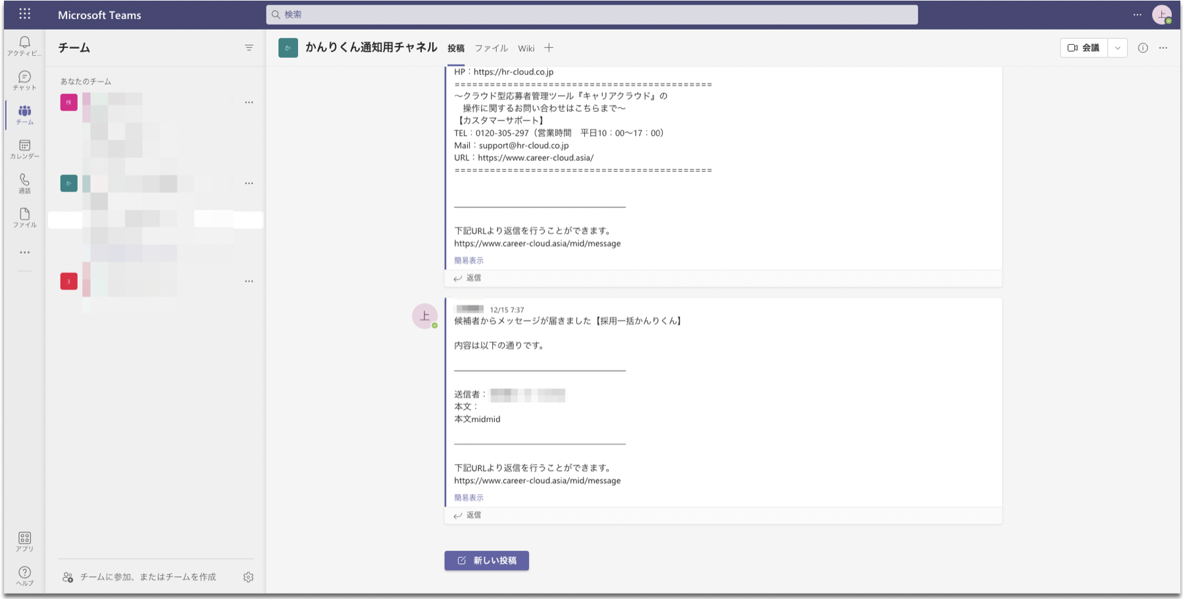
Task: Switch to the Wiki tab
Action: point(526,47)
